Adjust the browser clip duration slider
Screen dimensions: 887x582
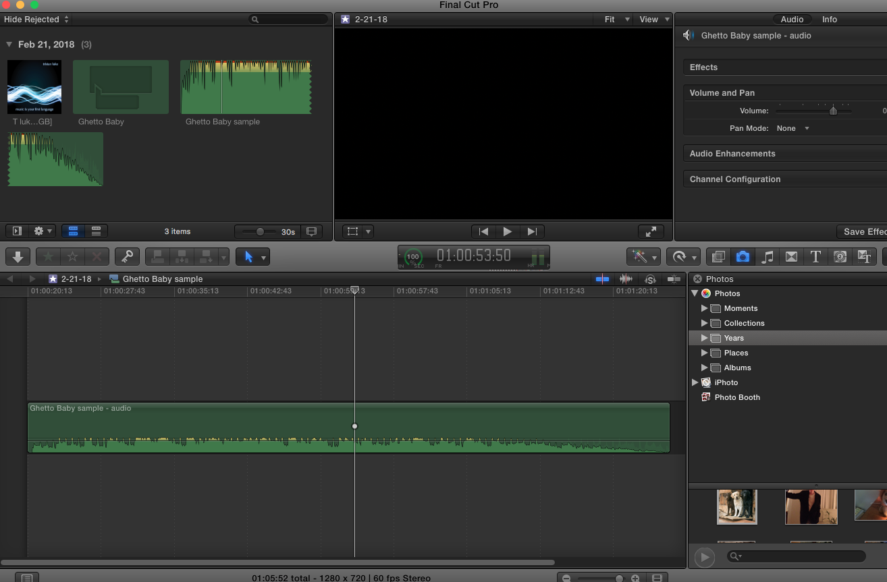pyautogui.click(x=260, y=231)
